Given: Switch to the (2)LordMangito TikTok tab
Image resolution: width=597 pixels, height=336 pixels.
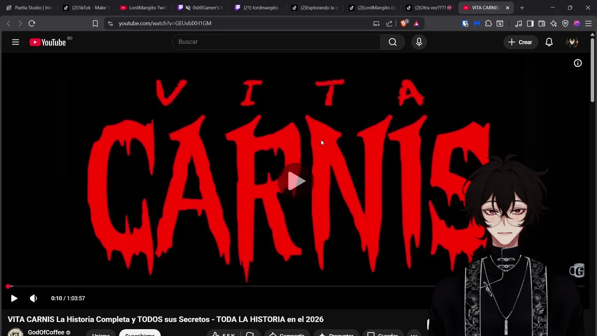Looking at the screenshot, I should coord(372,8).
